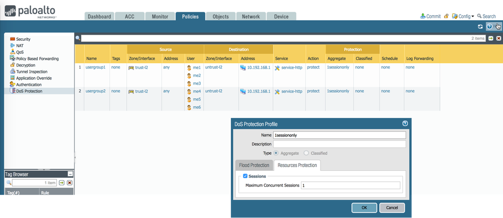Clear Tag Browser filter with red X
Viewport: 503px width, 218px height.
[70, 182]
